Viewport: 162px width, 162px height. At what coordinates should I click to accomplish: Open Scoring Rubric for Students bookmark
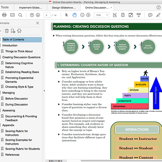[22, 149]
